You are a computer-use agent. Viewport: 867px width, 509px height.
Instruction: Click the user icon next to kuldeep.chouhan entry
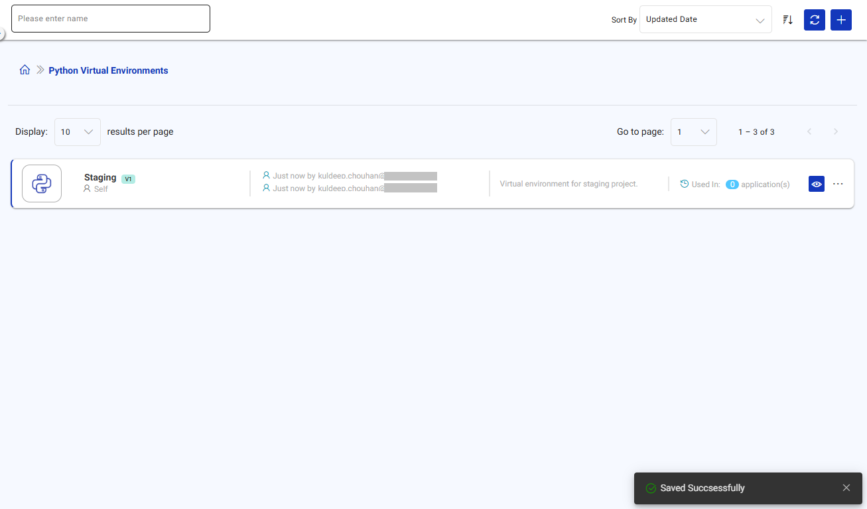pyautogui.click(x=265, y=175)
